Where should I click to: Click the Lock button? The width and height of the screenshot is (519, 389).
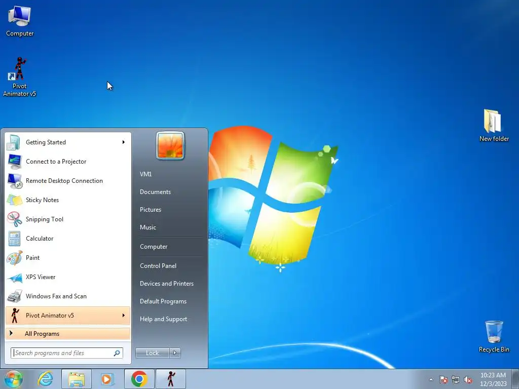152,353
